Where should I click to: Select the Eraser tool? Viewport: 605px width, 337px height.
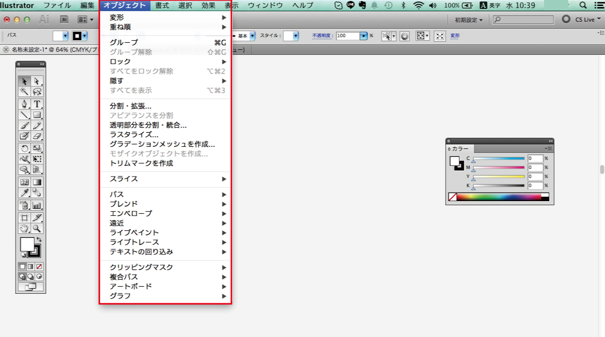pyautogui.click(x=37, y=136)
